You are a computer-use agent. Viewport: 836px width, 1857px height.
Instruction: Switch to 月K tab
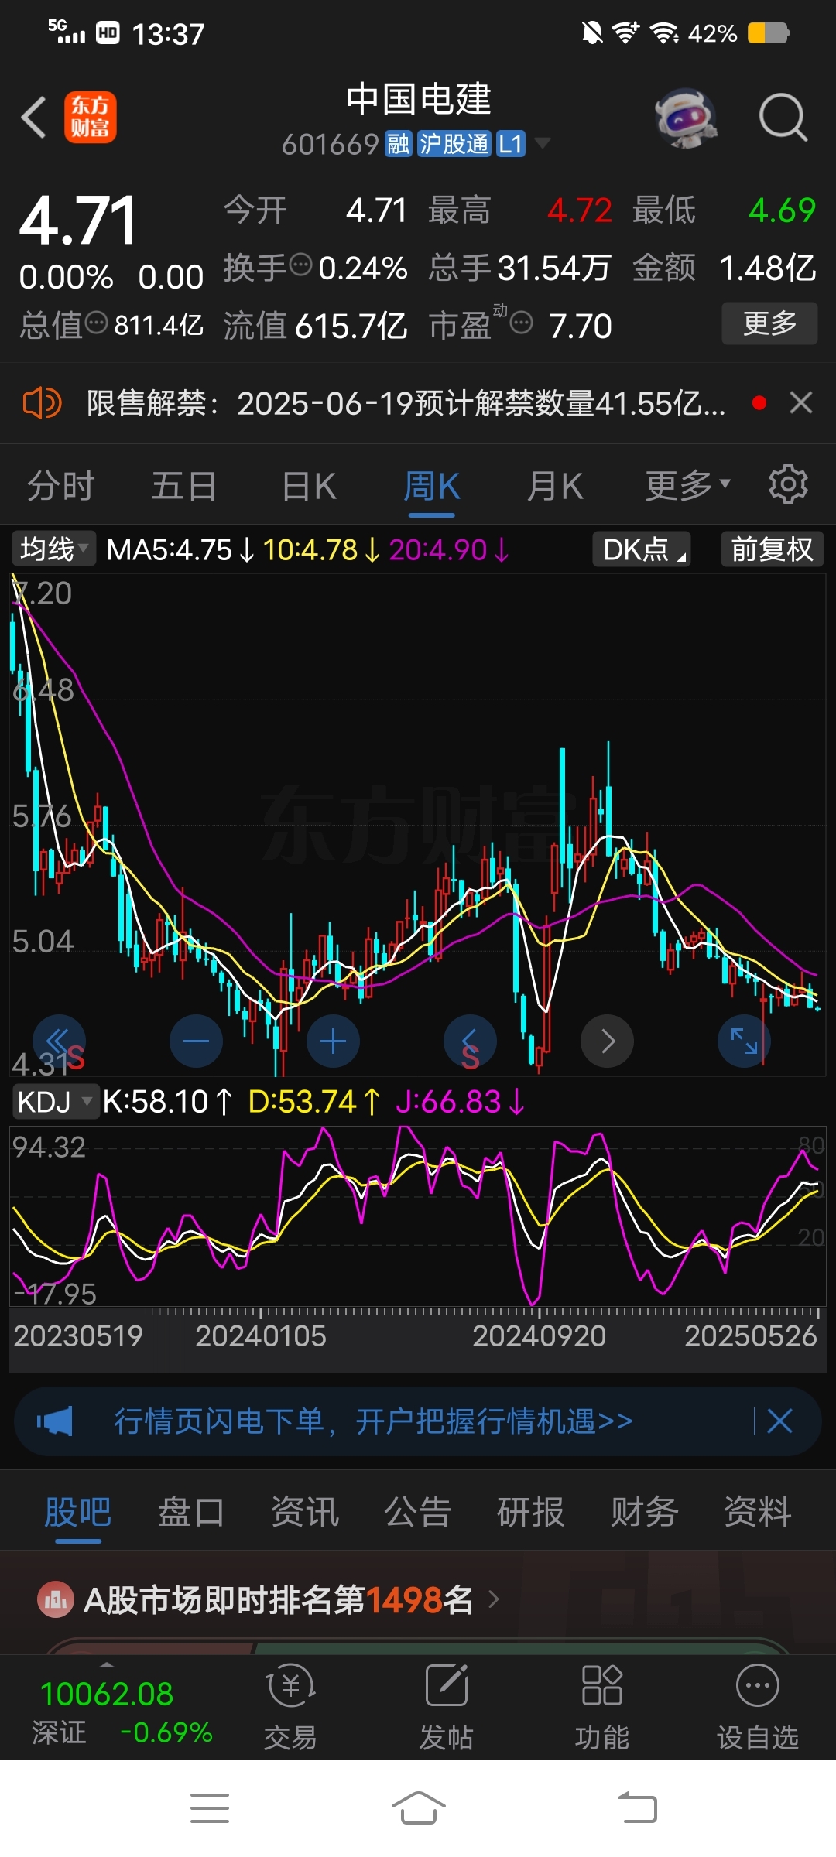click(x=555, y=486)
